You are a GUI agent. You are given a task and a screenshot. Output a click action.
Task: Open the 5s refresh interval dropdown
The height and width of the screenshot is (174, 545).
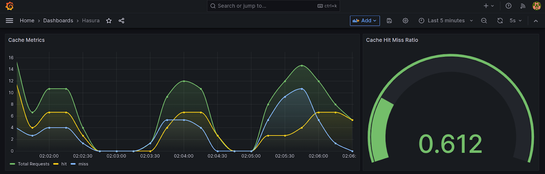tap(515, 21)
